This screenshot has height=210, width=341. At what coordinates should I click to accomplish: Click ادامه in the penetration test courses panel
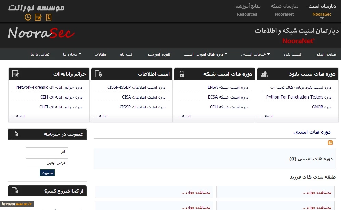pos(267,116)
